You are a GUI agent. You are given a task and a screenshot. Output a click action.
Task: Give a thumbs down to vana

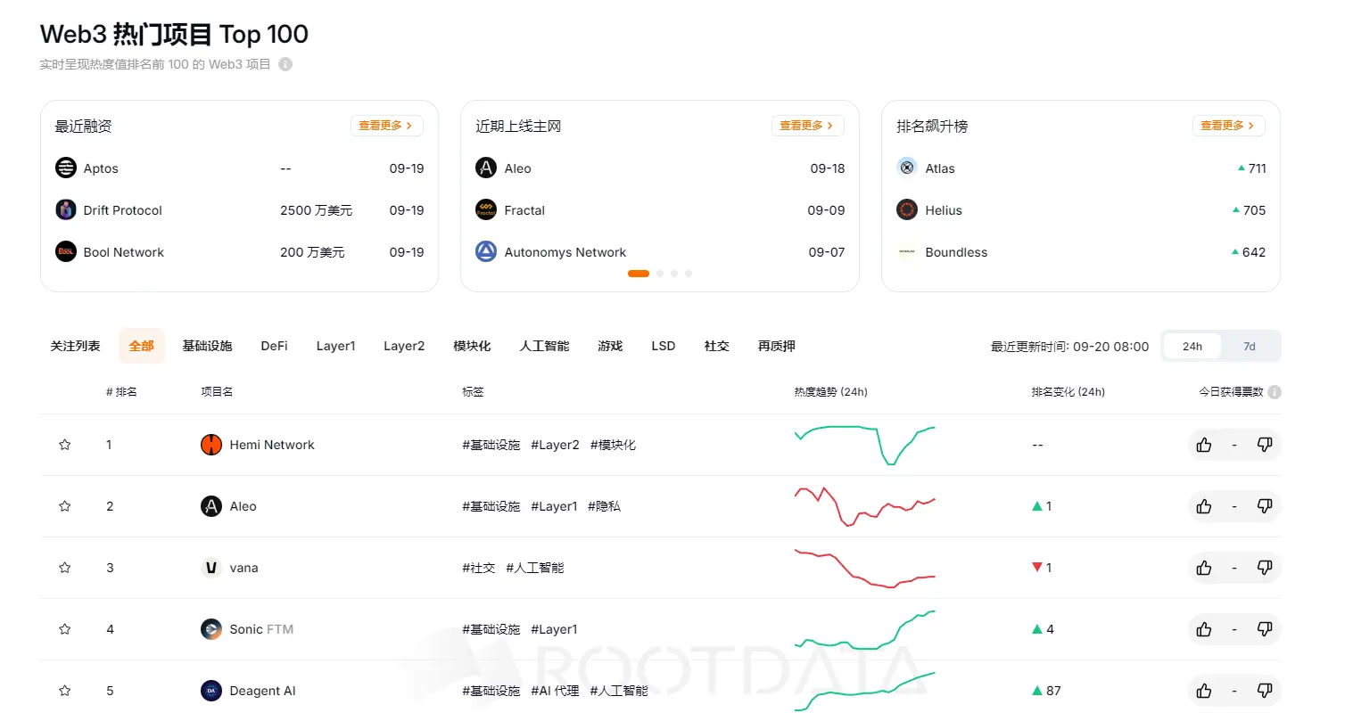coord(1265,567)
